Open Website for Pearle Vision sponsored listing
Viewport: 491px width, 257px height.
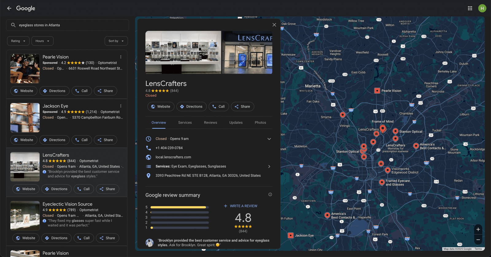click(x=24, y=91)
